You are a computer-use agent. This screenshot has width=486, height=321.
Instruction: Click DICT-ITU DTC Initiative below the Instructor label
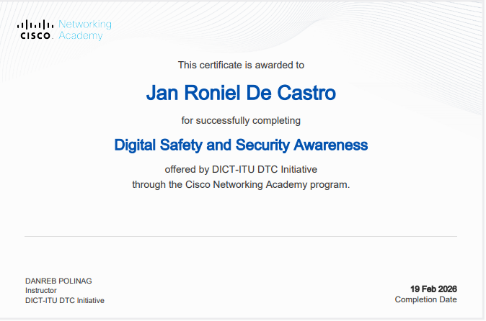click(x=65, y=300)
